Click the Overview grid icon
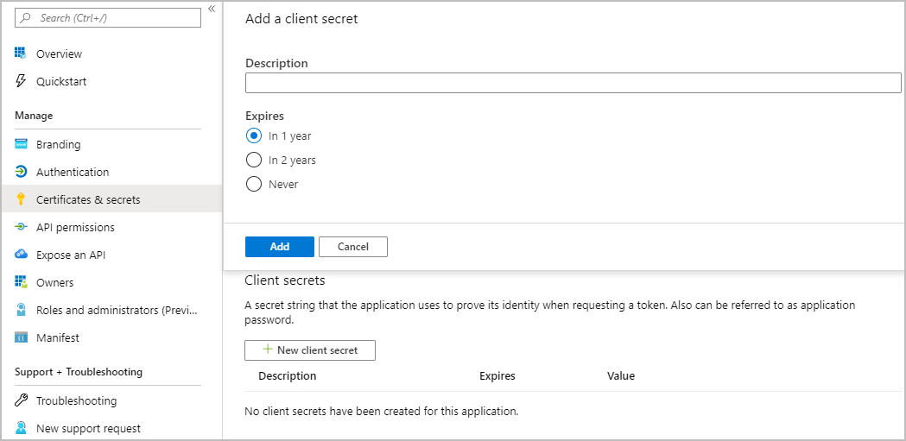 pyautogui.click(x=21, y=54)
